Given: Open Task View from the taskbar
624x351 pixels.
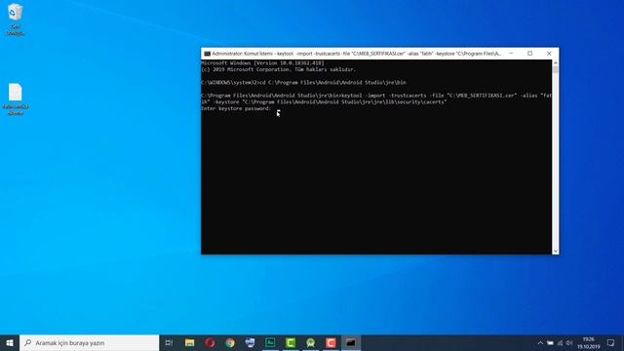Looking at the screenshot, I should [x=169, y=342].
